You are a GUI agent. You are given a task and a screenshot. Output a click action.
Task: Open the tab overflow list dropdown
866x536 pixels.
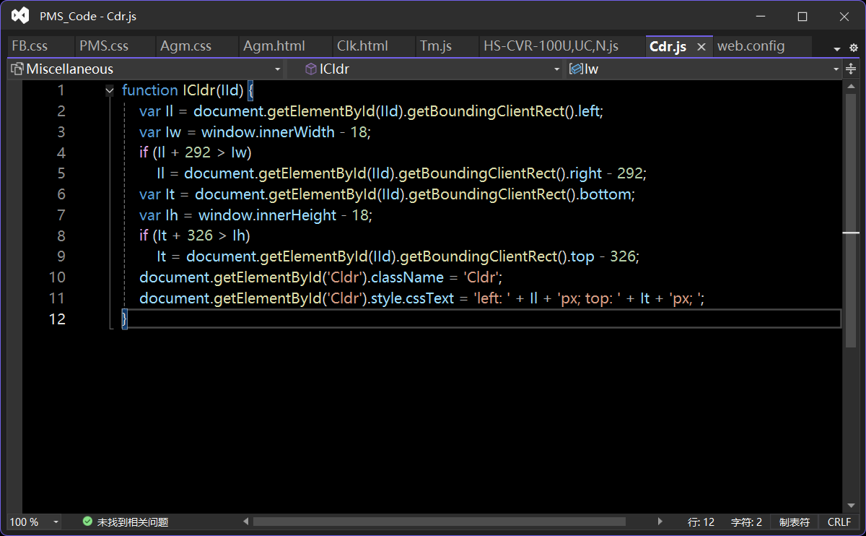pyautogui.click(x=837, y=48)
